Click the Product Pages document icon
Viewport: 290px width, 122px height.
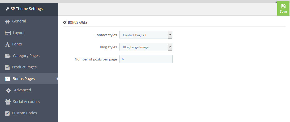click(7, 67)
